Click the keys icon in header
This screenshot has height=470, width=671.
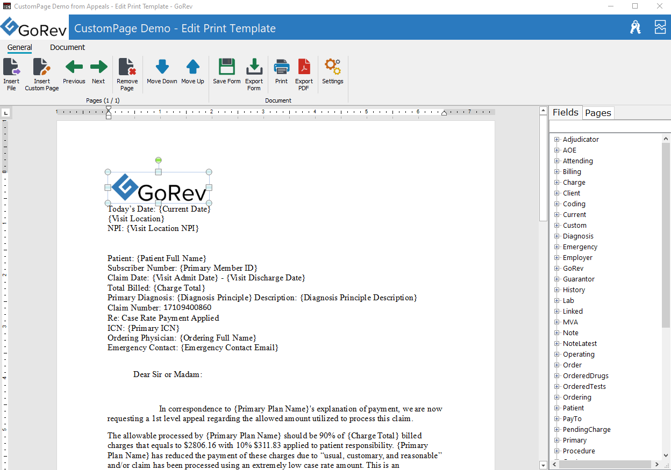coord(636,27)
